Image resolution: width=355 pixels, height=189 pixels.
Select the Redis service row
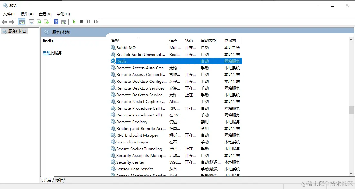[x=176, y=61]
